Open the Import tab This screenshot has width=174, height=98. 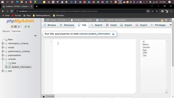click(141, 25)
